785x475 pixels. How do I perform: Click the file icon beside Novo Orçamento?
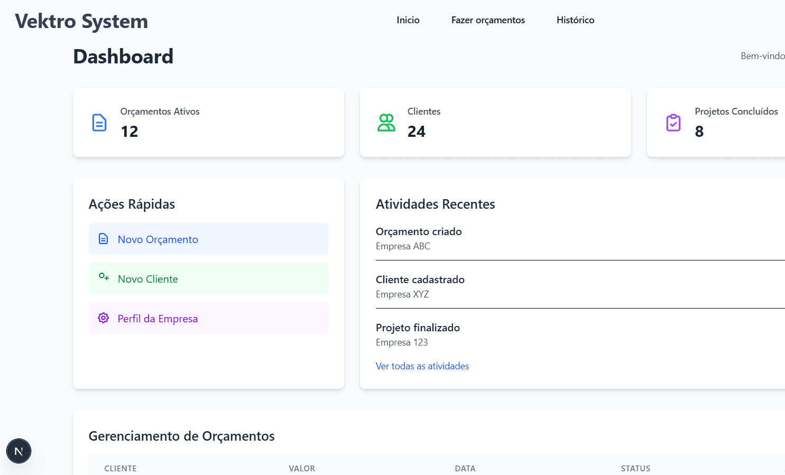tap(104, 239)
